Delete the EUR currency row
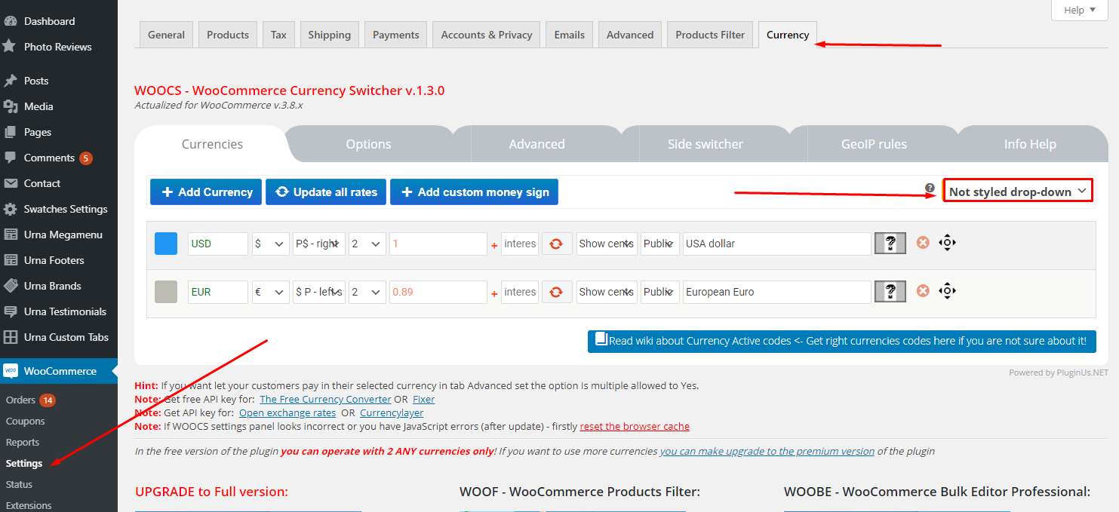Image resolution: width=1119 pixels, height=512 pixels. pyautogui.click(x=922, y=291)
